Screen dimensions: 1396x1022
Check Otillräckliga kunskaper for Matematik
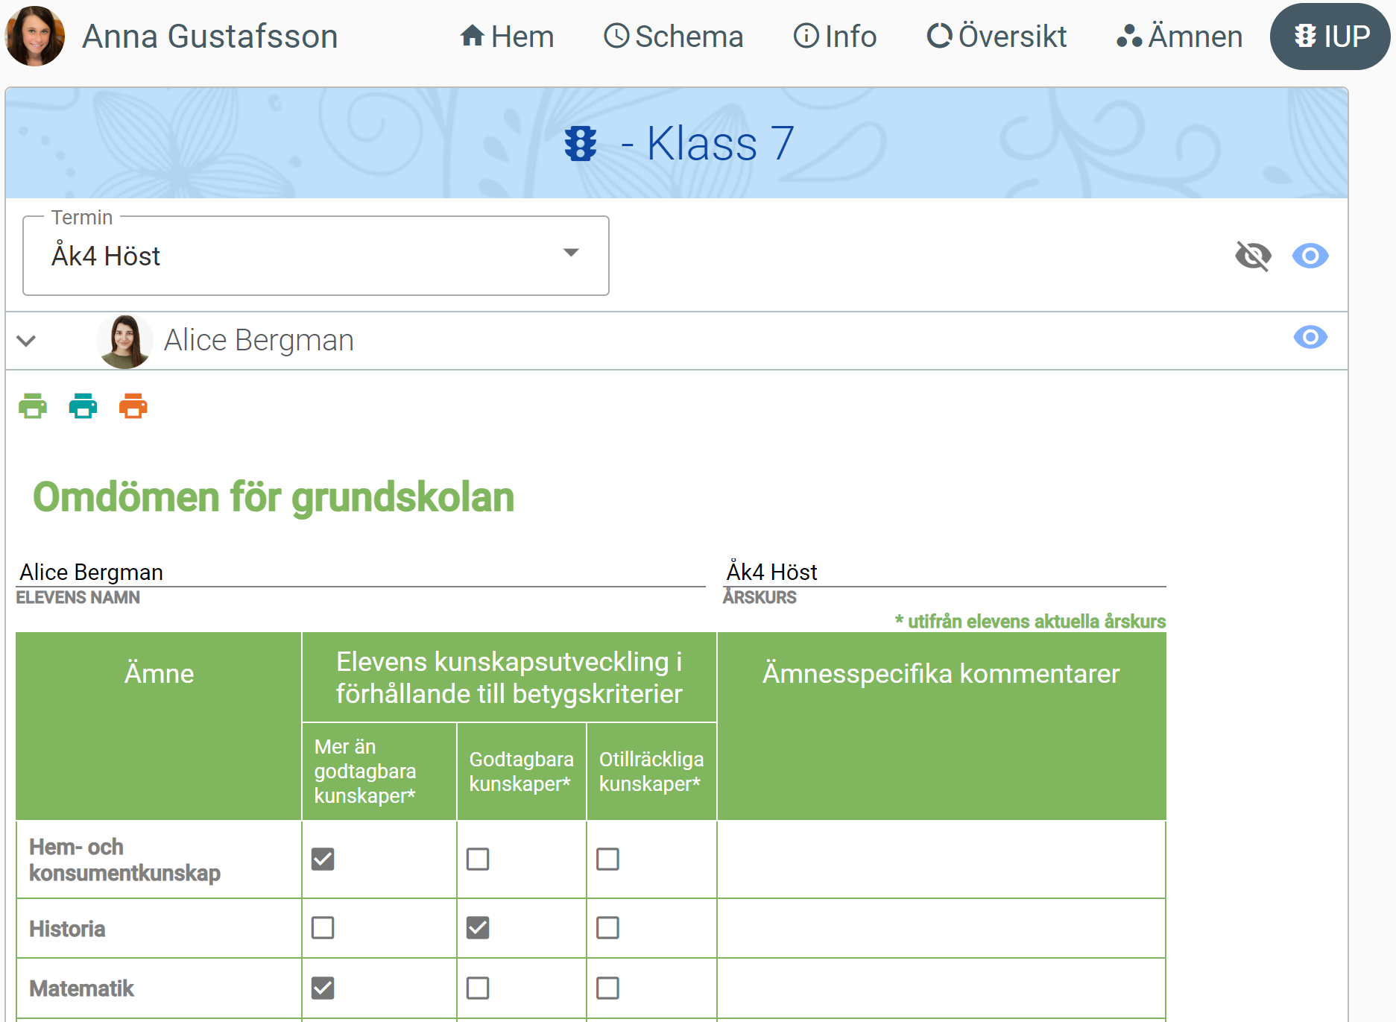tap(607, 988)
